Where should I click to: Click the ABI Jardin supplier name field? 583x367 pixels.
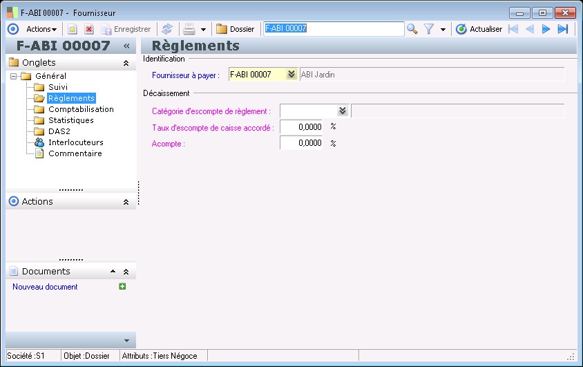432,75
